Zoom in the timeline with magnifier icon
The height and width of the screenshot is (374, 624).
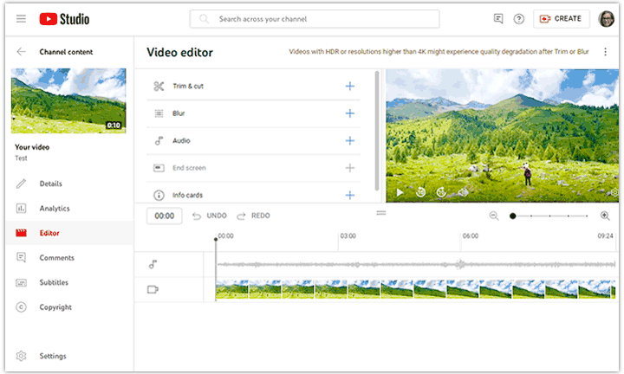(605, 216)
